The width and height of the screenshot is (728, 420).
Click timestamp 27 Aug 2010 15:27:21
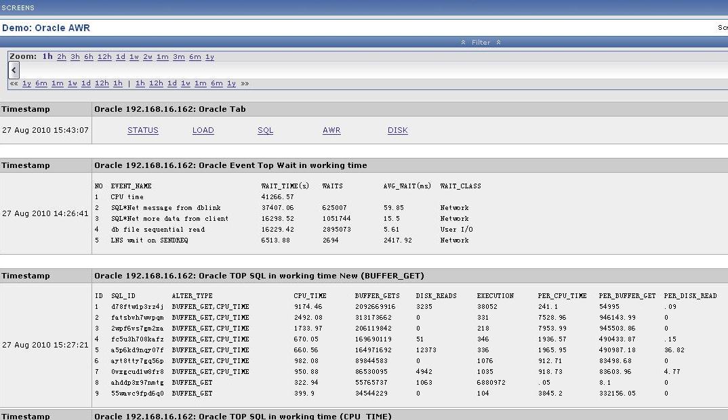(x=45, y=345)
